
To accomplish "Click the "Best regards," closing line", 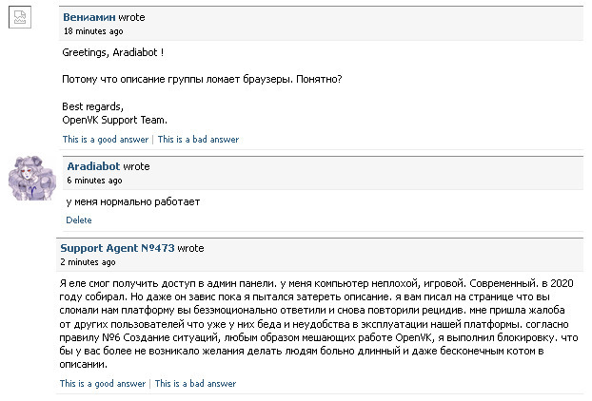I will [x=92, y=105].
